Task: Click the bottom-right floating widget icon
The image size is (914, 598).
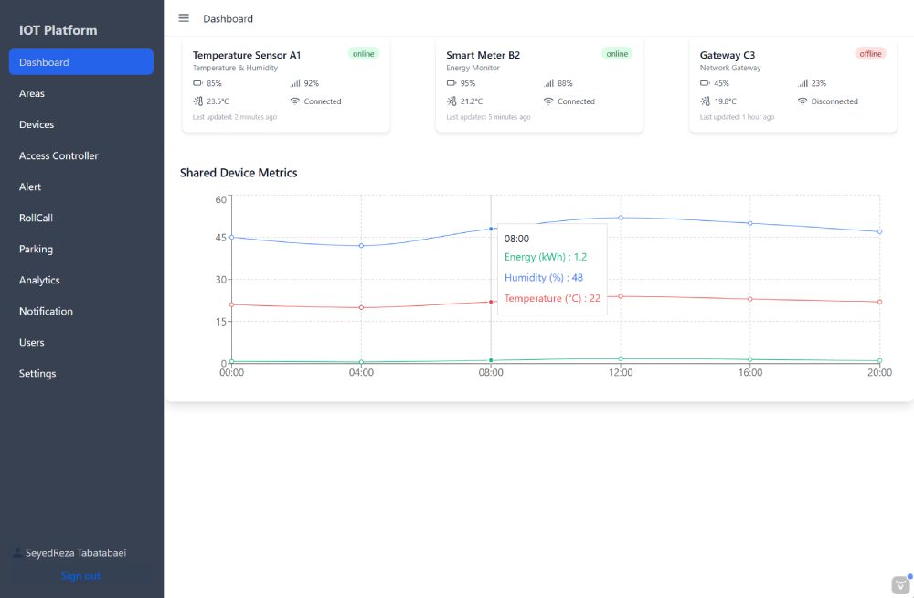Action: 900,585
